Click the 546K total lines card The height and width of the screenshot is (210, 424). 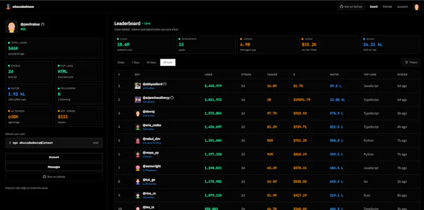point(54,48)
